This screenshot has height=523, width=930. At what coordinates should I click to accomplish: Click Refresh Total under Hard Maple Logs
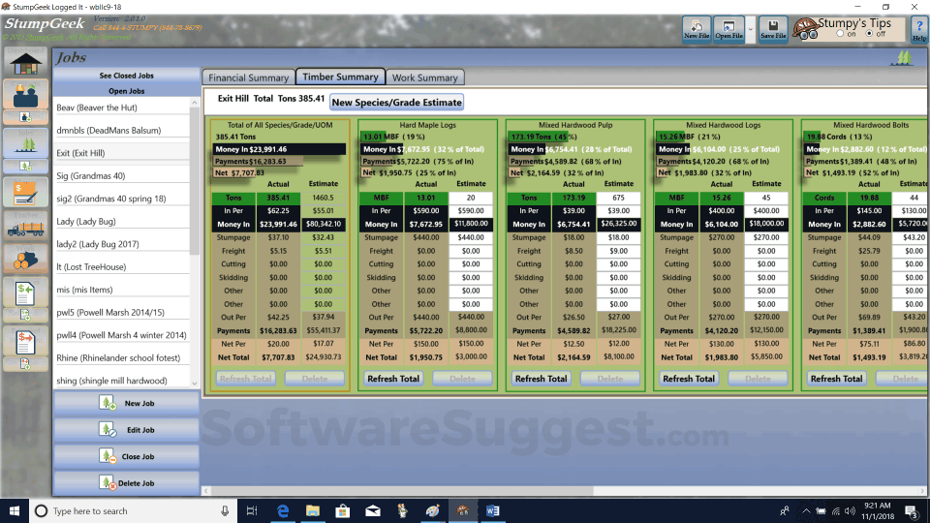393,379
